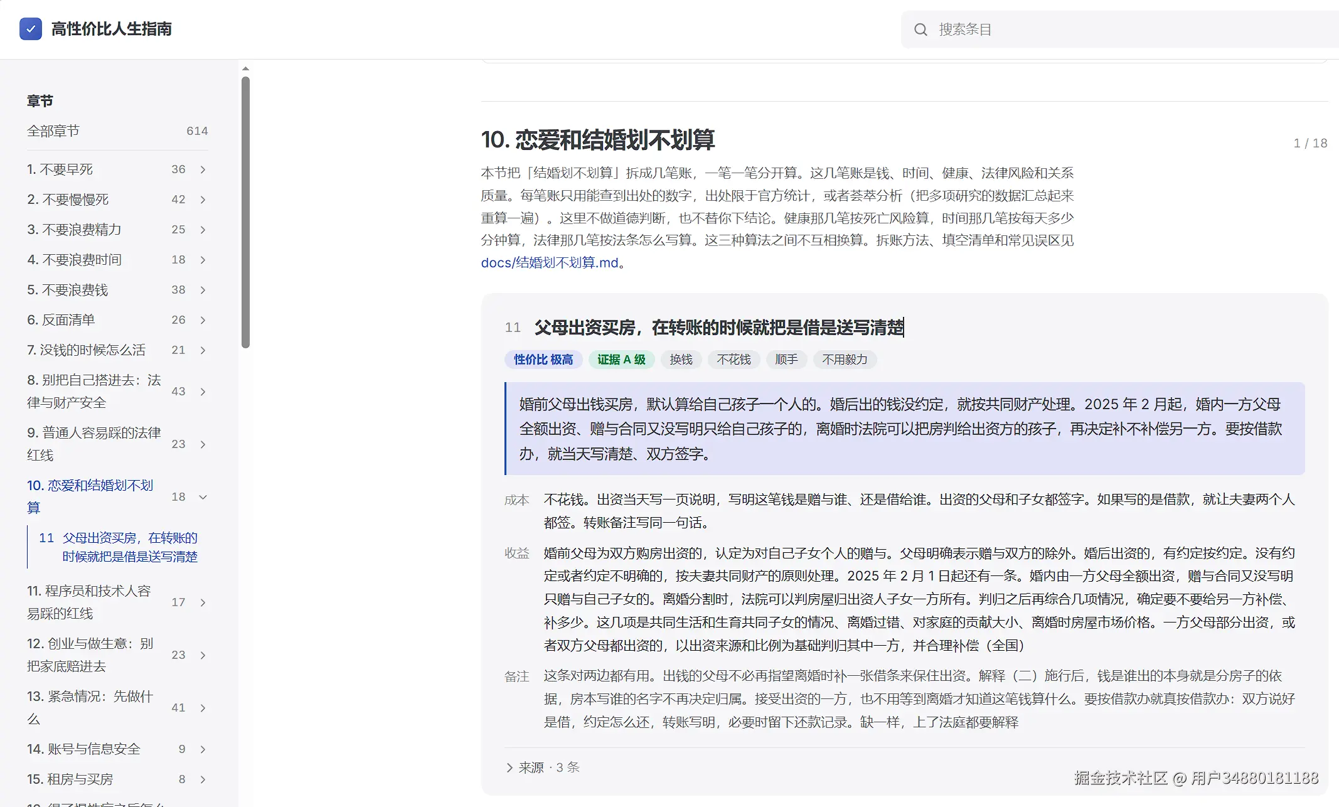Click the blue checkmark logo icon
Viewport: 1339px width, 807px height.
tap(31, 29)
